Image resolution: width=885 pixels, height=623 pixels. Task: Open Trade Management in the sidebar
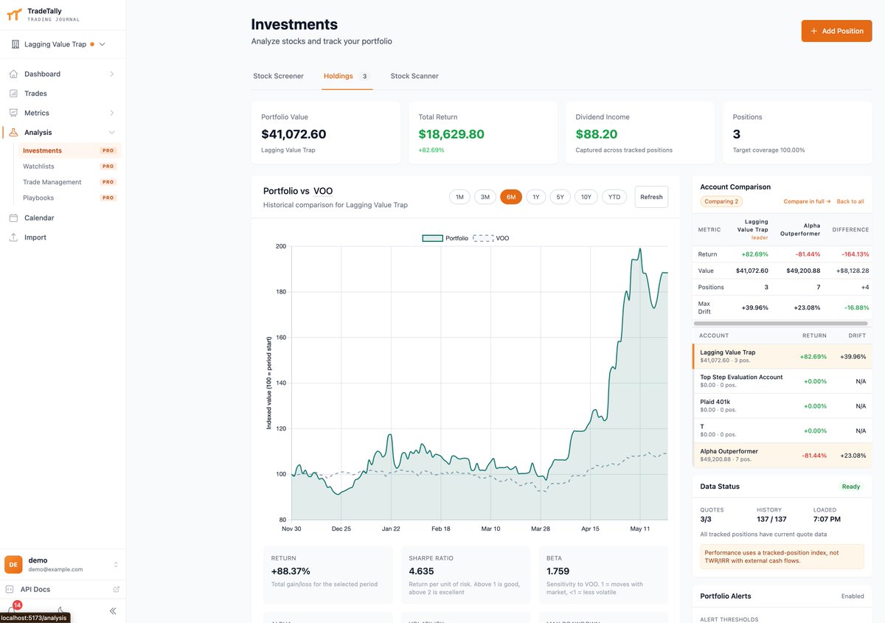[69, 182]
